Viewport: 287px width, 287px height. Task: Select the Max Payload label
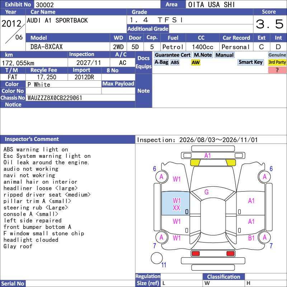[x=118, y=84]
